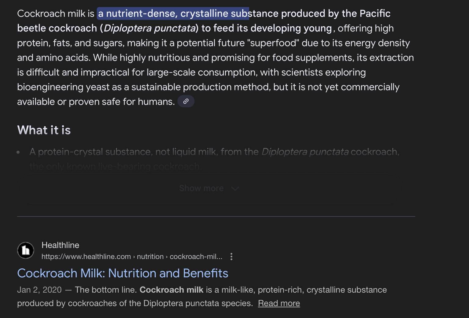Click the link chip icon after "humans."

click(x=186, y=101)
